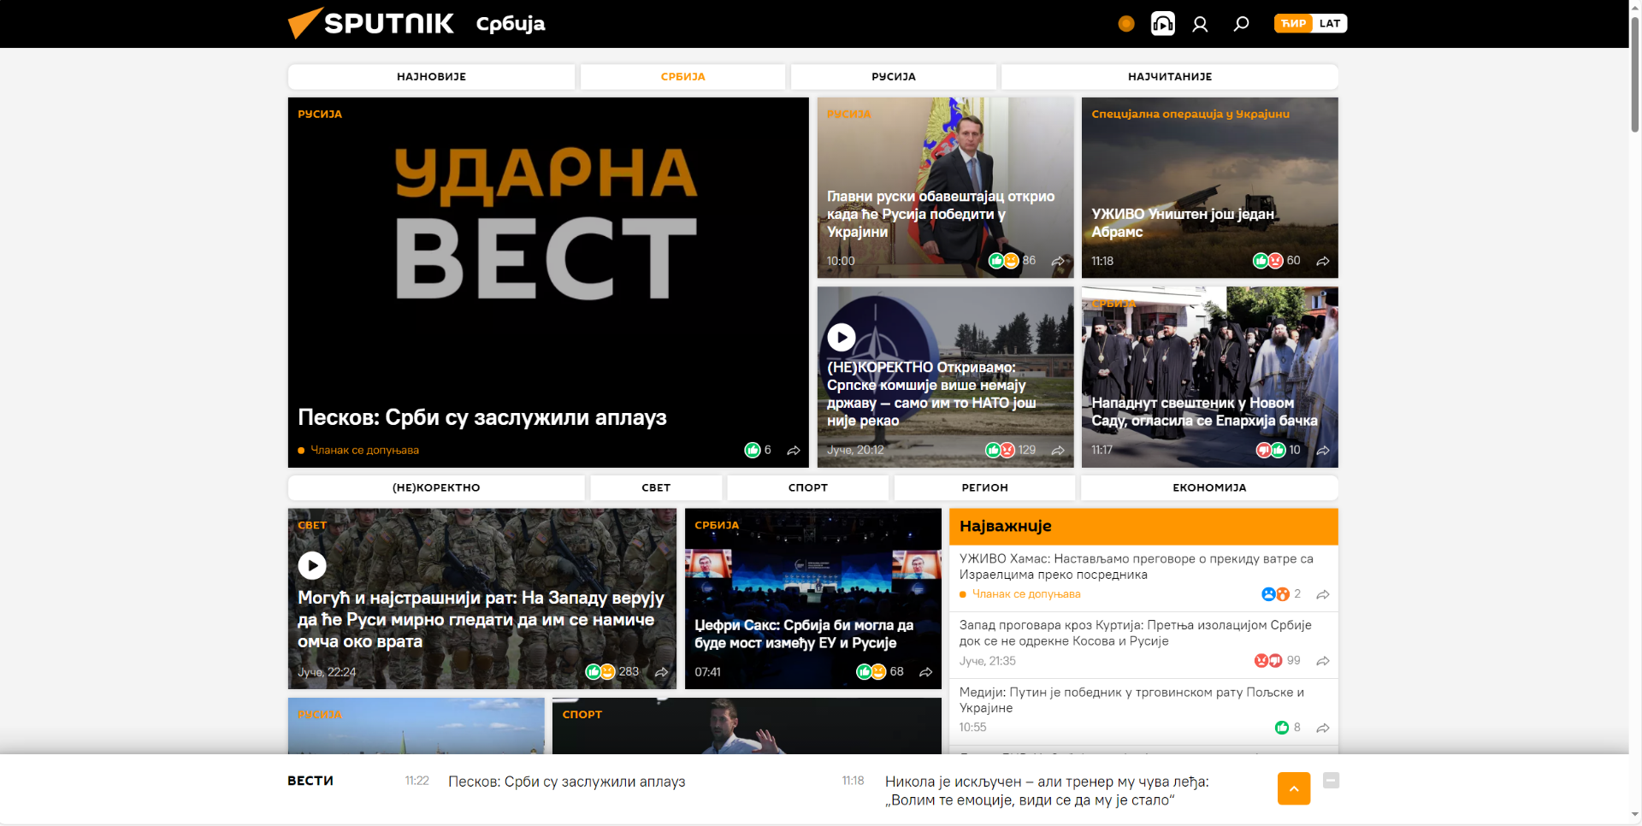Open the Запад Куртија isolation headline
The height and width of the screenshot is (826, 1642).
pos(1135,633)
